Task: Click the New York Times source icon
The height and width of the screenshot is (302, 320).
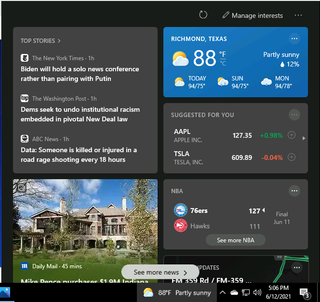Action: pos(25,58)
